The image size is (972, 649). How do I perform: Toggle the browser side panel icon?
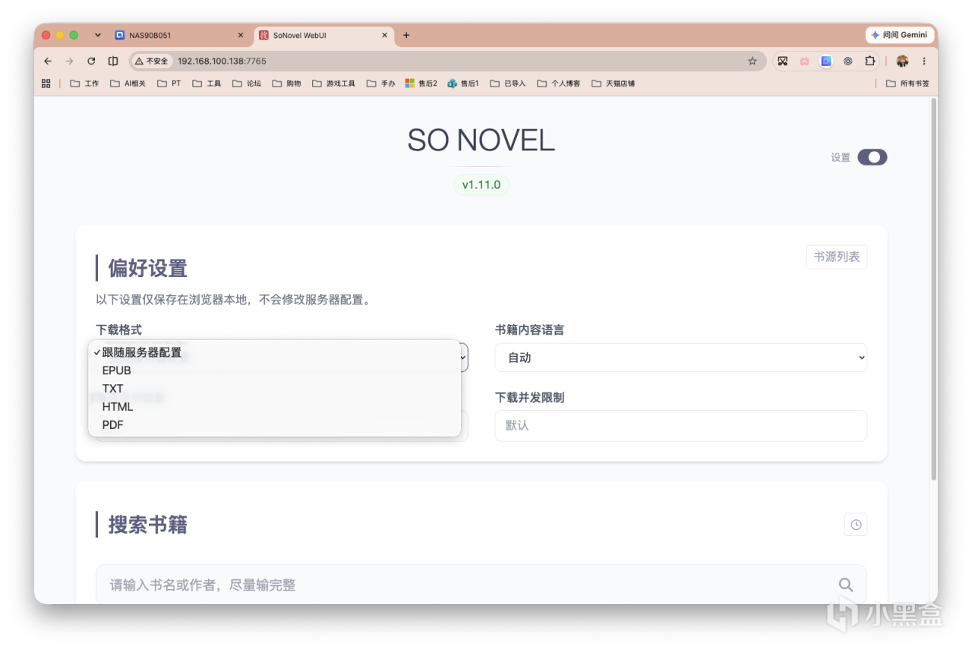(113, 61)
